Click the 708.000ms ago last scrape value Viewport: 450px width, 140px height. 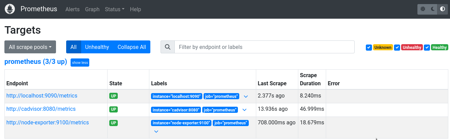(x=277, y=122)
